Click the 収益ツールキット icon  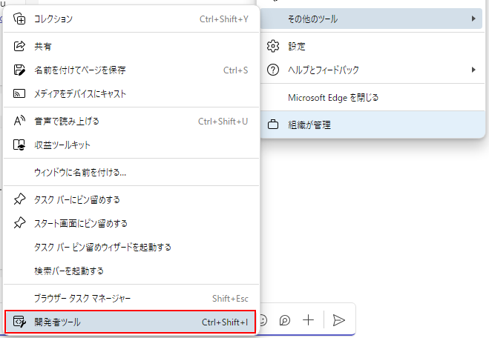click(19, 145)
